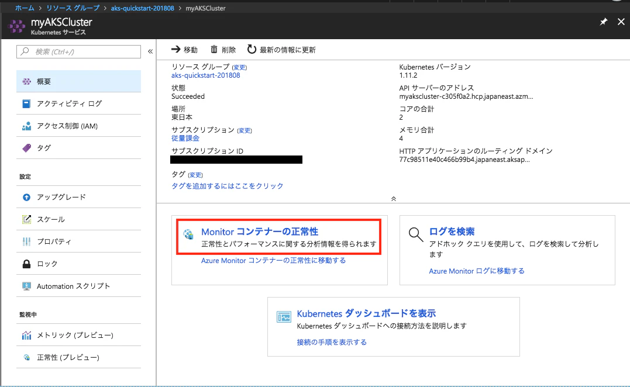Click the 正常性 (プレビュー) globe icon

click(26, 357)
